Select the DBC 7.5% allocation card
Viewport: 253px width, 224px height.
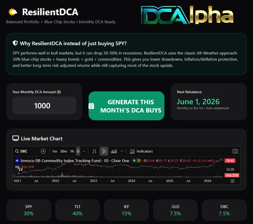pyautogui.click(x=224, y=210)
